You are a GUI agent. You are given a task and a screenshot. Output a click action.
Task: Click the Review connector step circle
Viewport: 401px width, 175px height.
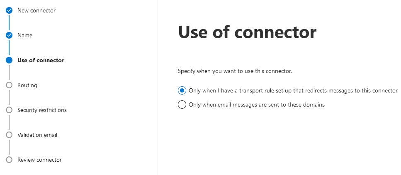[9, 160]
